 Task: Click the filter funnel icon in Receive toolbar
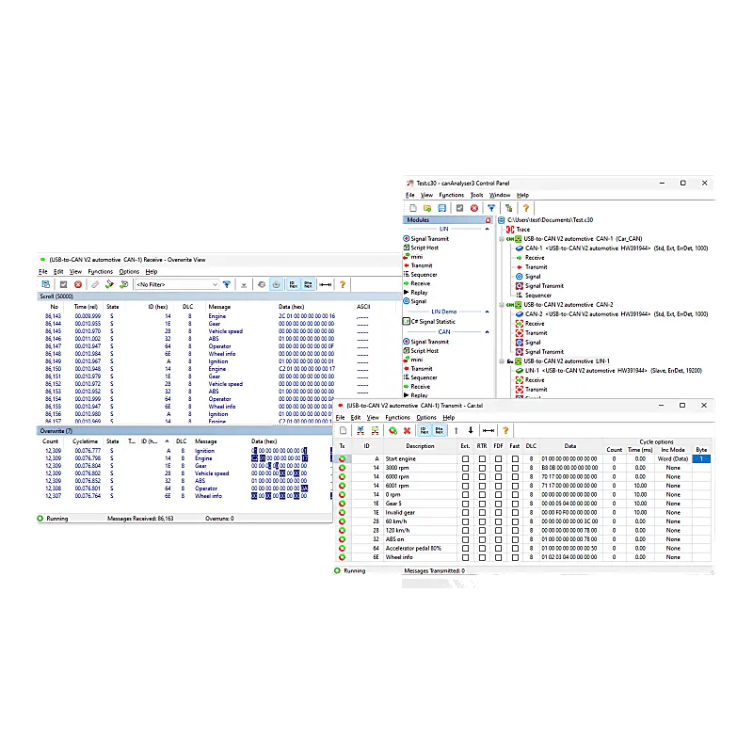pyautogui.click(x=227, y=283)
